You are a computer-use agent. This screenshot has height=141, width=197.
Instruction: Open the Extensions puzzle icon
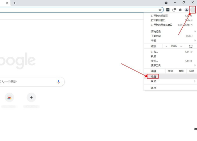[180, 10]
